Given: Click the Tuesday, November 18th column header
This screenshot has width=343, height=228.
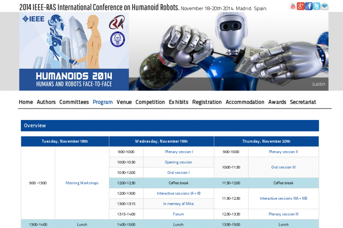Looking at the screenshot, I should 65,141.
